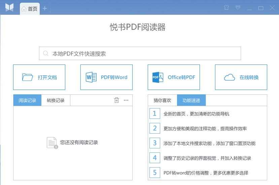The height and width of the screenshot is (185, 279).
Task: Click the add new tab plus icon
Action: point(44,8)
